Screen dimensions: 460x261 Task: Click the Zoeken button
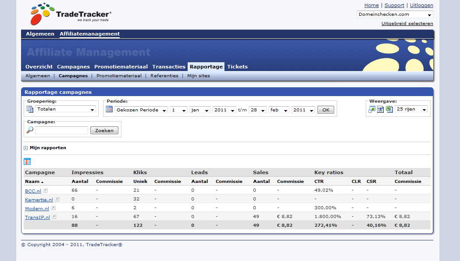[x=104, y=130]
